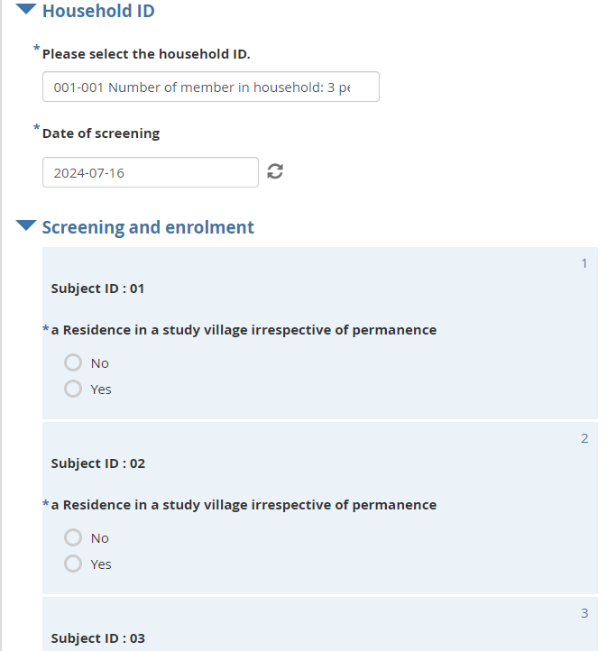616x651 pixels.
Task: Click repeat number 1 indicator
Action: point(584,263)
